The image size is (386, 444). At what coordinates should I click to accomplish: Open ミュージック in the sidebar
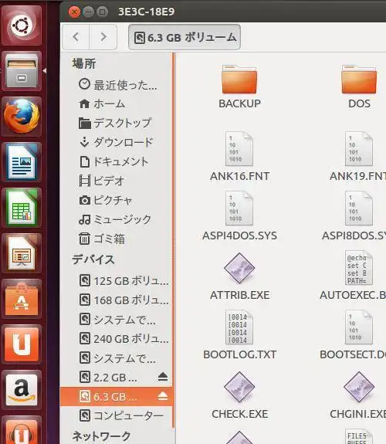[115, 219]
